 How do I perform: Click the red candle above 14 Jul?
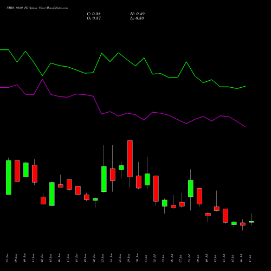pos(225,216)
